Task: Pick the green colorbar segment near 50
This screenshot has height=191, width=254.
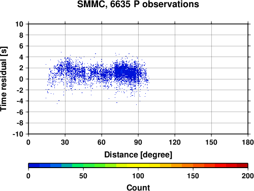Action: (83, 166)
